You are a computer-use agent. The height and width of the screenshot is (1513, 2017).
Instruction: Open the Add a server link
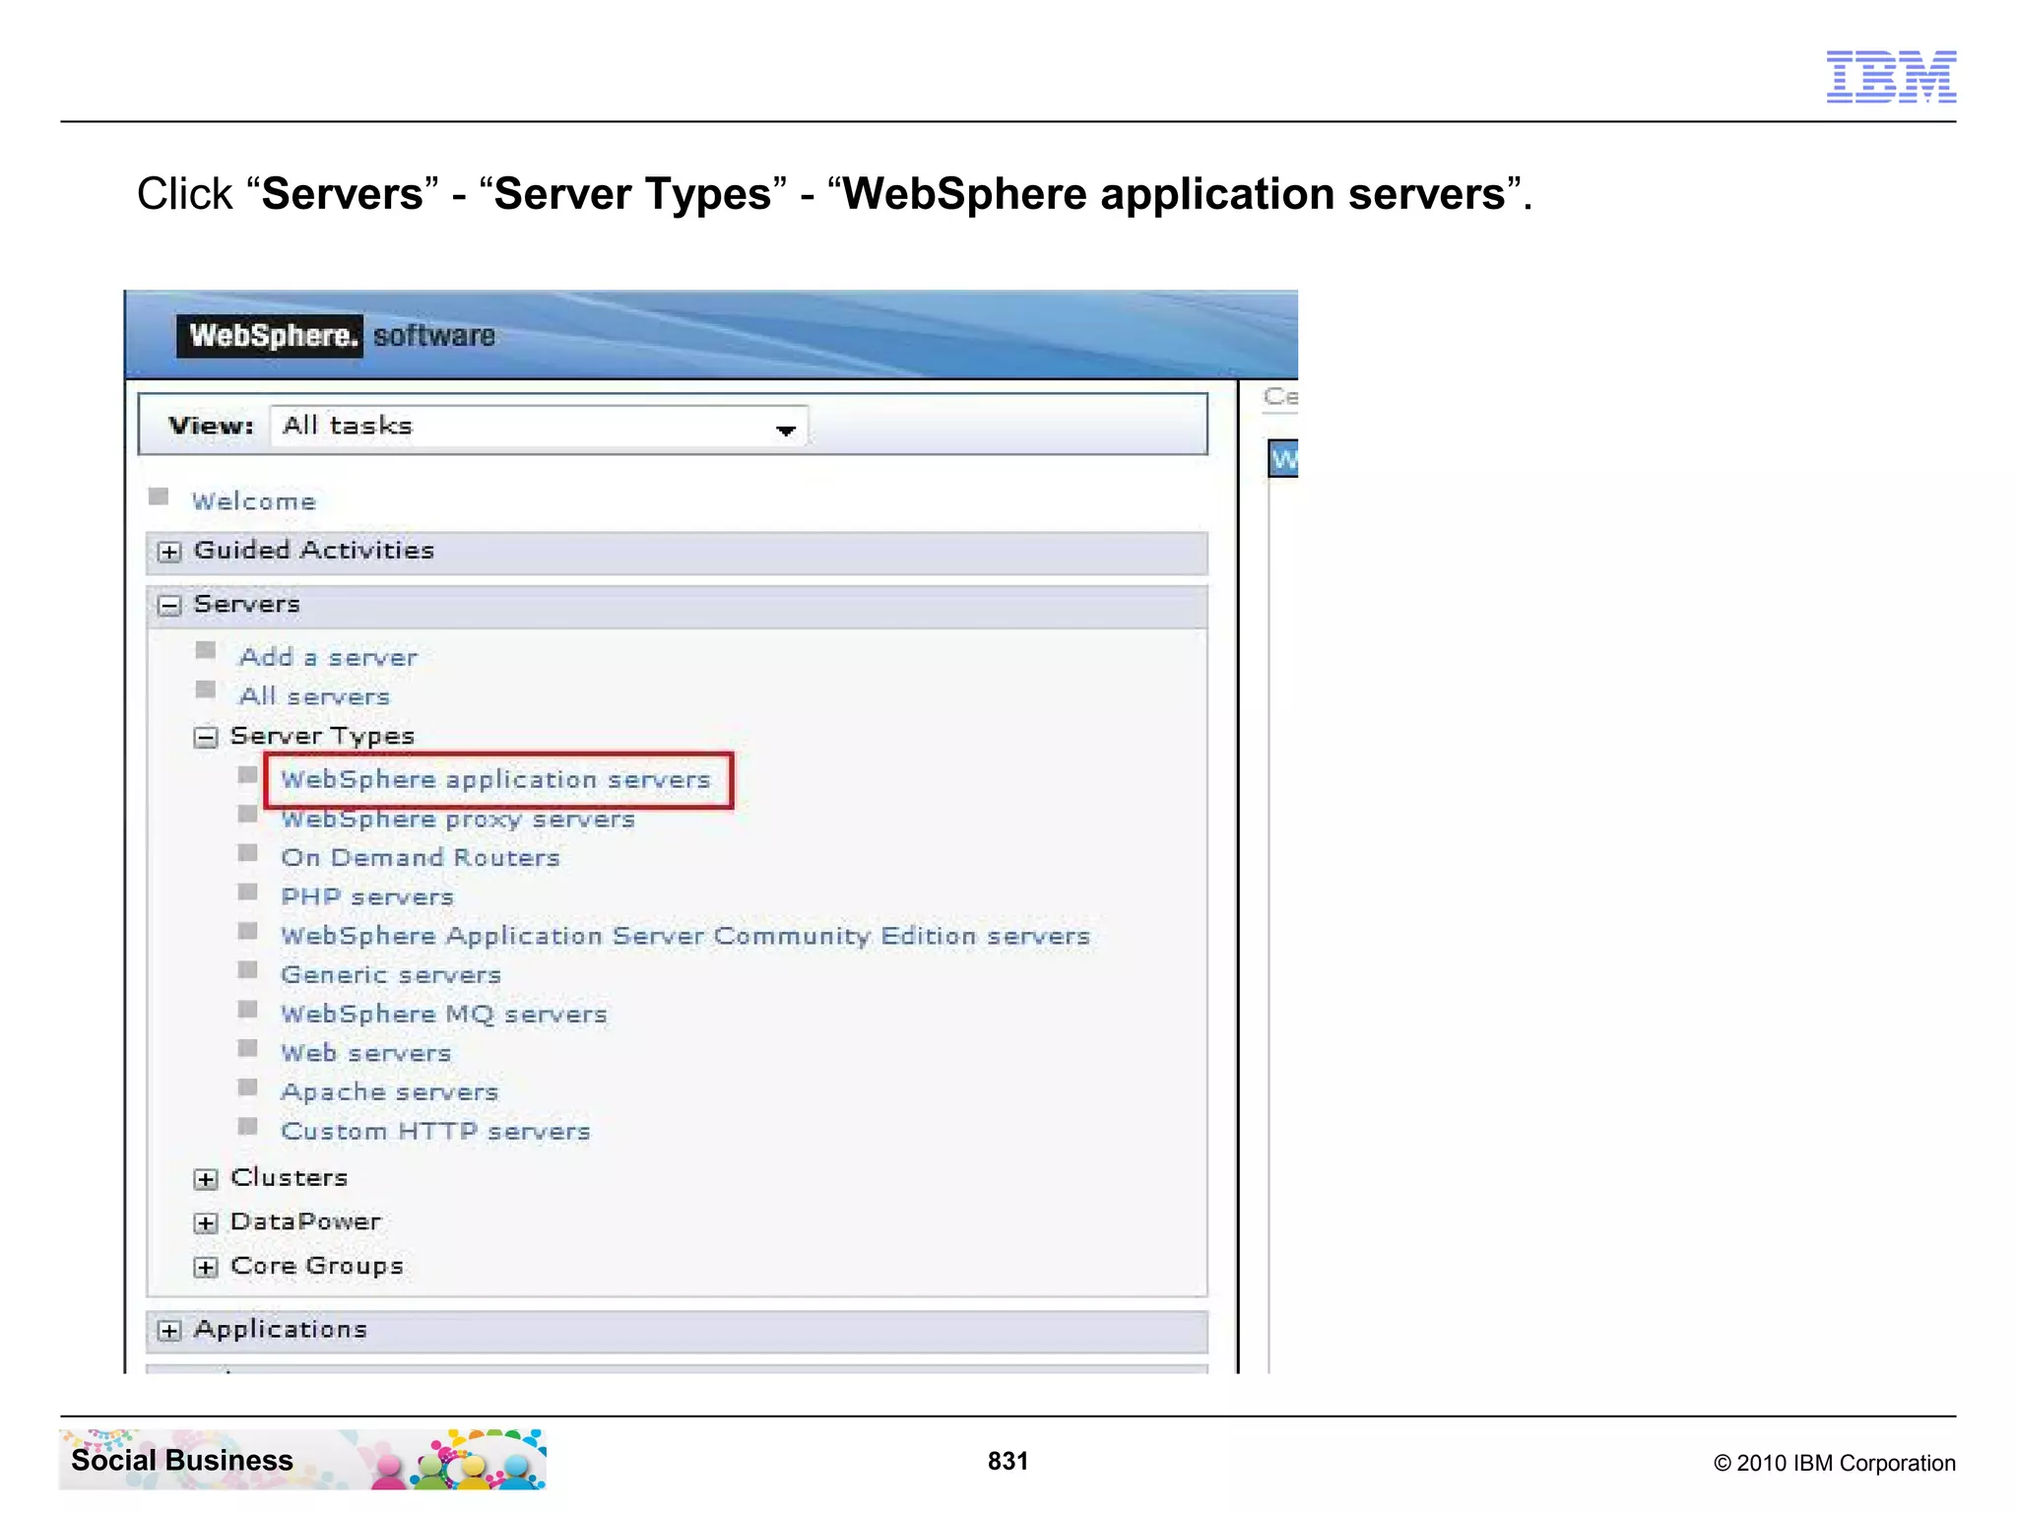click(x=329, y=657)
